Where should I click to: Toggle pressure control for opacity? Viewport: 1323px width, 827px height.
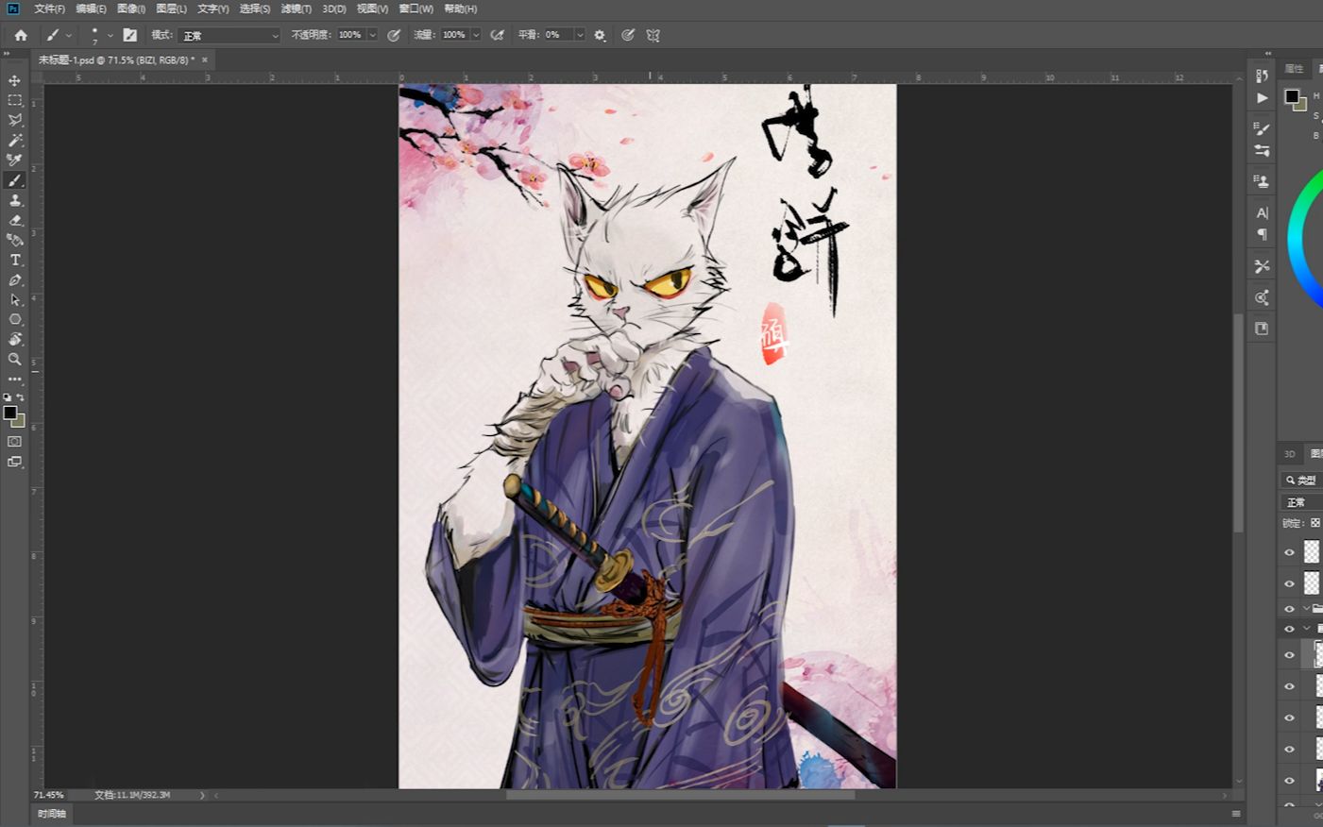point(394,35)
